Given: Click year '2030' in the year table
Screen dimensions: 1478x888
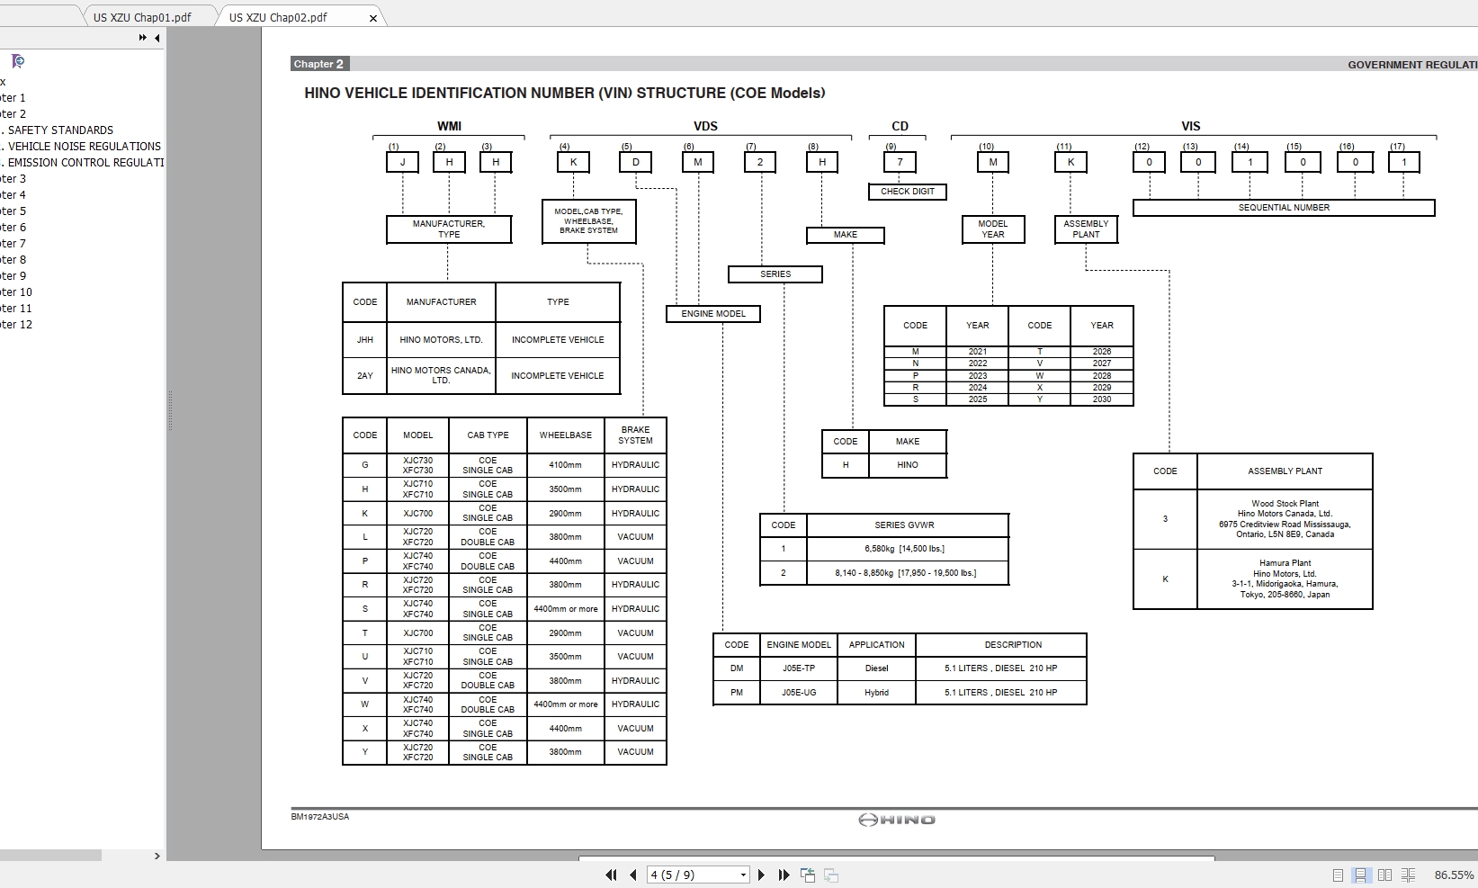Looking at the screenshot, I should (1102, 399).
